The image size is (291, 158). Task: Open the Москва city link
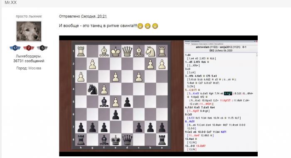pyautogui.click(x=35, y=68)
